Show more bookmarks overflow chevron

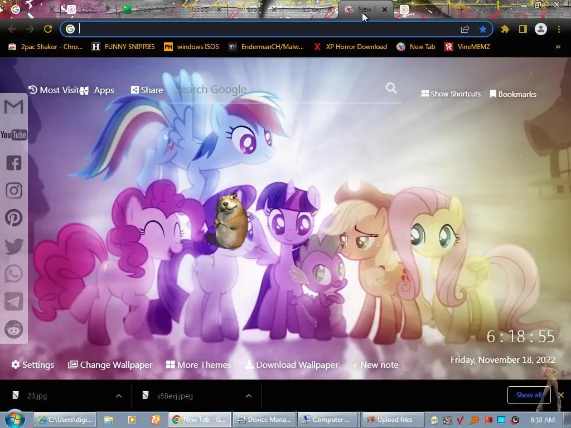558,47
